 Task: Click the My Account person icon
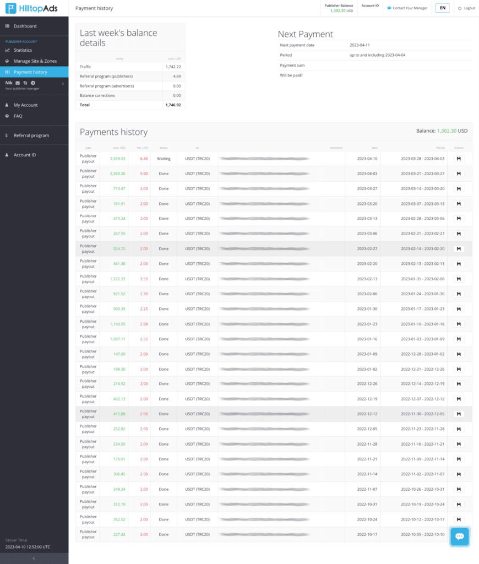pos(7,105)
